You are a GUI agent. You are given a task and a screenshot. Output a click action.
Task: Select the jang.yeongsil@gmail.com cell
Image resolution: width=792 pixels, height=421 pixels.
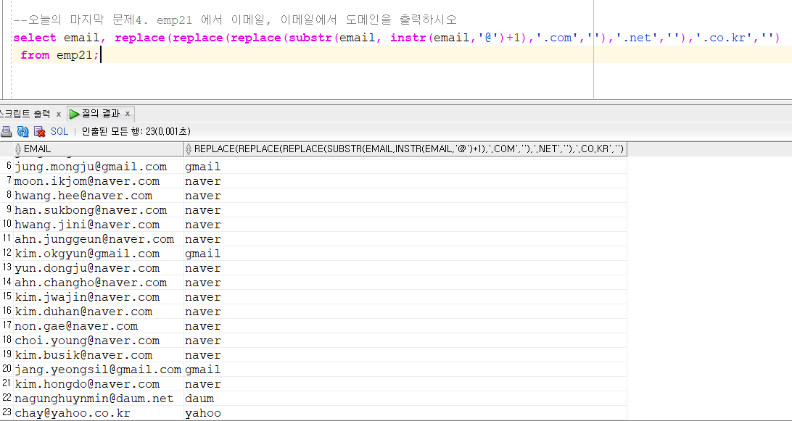(97, 370)
